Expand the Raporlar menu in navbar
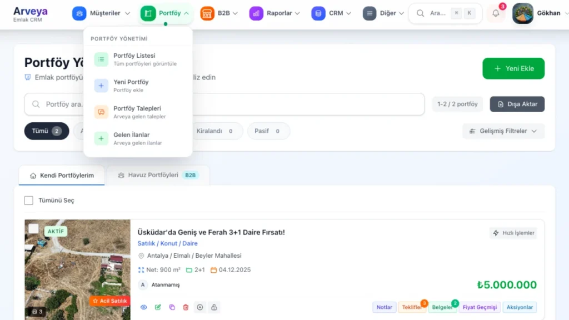Image resolution: width=569 pixels, height=320 pixels. click(275, 13)
